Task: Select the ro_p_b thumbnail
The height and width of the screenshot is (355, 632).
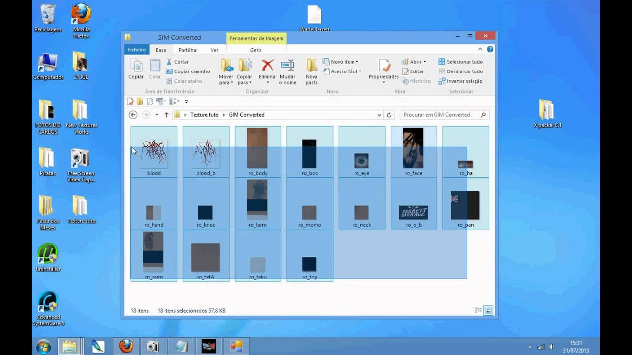Action: tap(414, 204)
